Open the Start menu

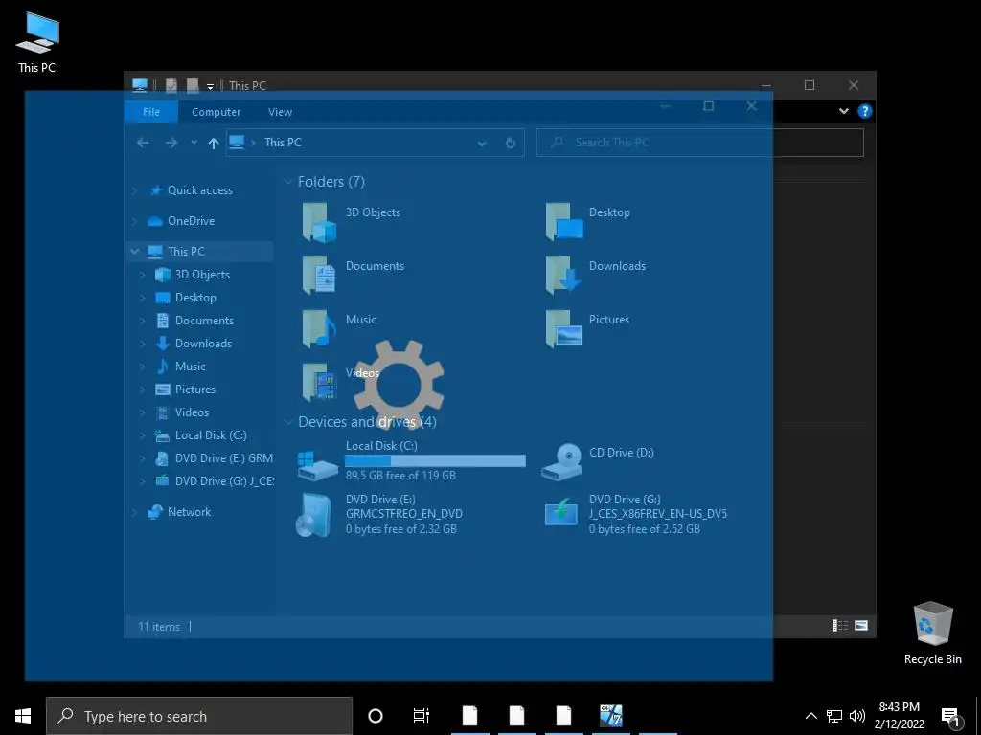tap(23, 716)
